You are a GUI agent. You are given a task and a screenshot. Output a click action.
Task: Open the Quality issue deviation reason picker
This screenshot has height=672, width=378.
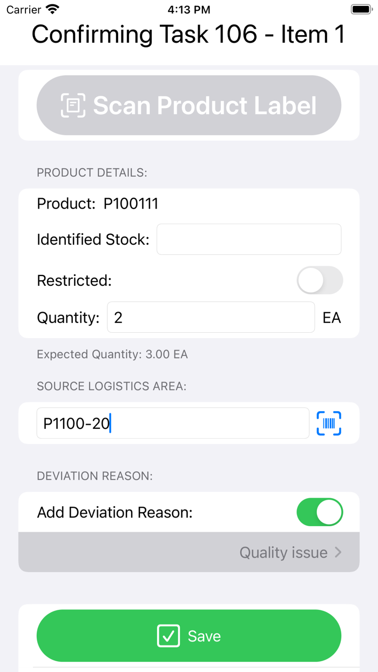pyautogui.click(x=189, y=553)
